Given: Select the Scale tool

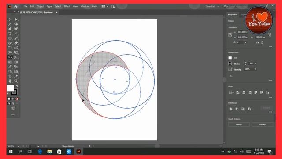Looking at the screenshot, I should coord(16,48).
